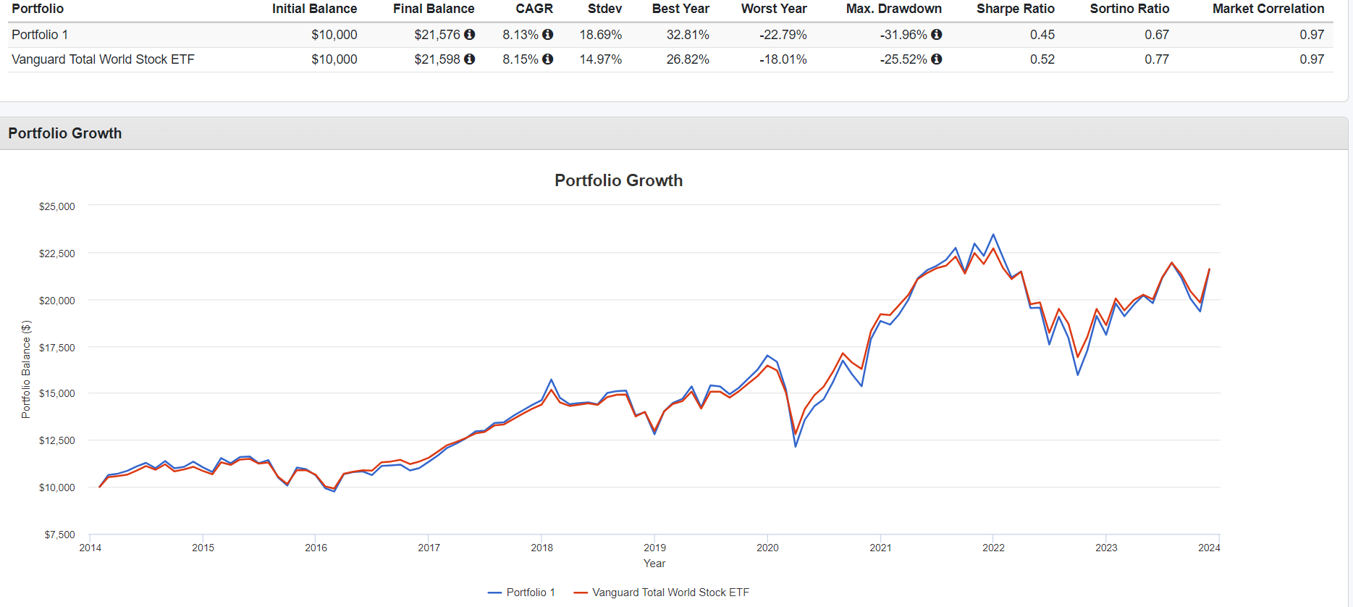Click the 2020 label on chart x-axis
The width and height of the screenshot is (1353, 607).
767,548
